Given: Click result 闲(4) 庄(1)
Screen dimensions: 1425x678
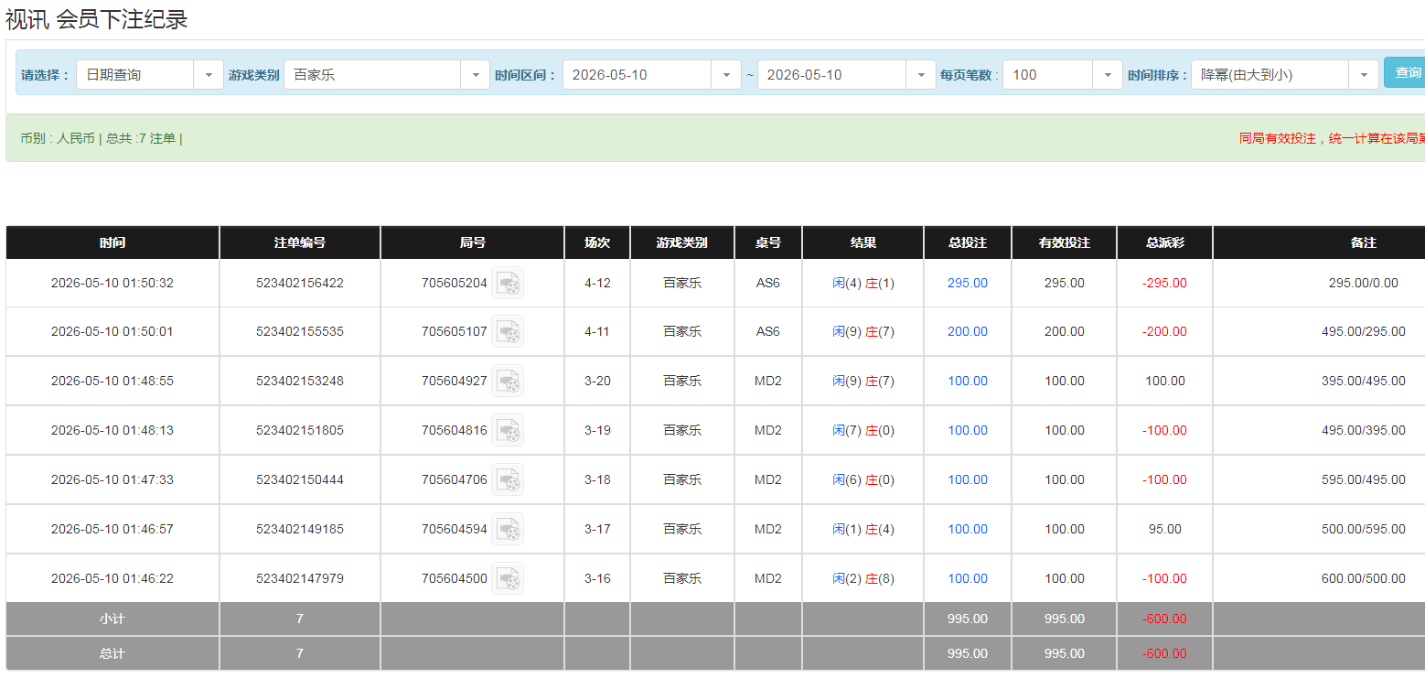Looking at the screenshot, I should point(863,284).
